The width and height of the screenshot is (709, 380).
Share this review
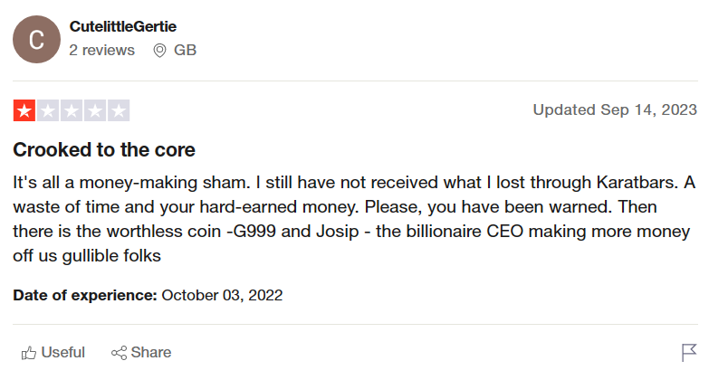(141, 353)
